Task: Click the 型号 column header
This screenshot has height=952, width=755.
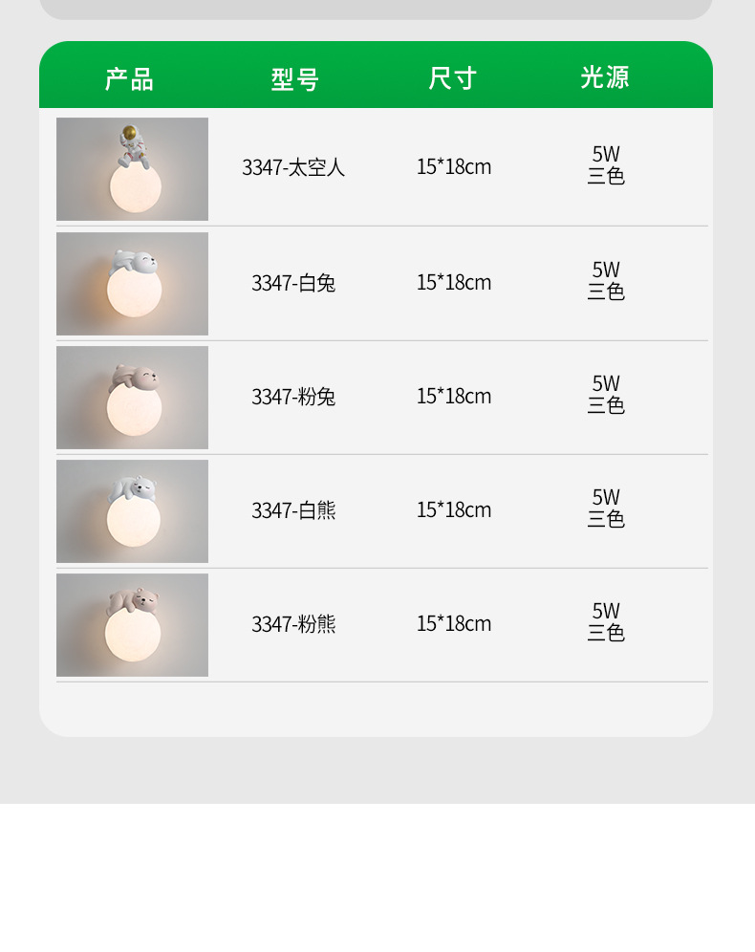Action: (294, 79)
